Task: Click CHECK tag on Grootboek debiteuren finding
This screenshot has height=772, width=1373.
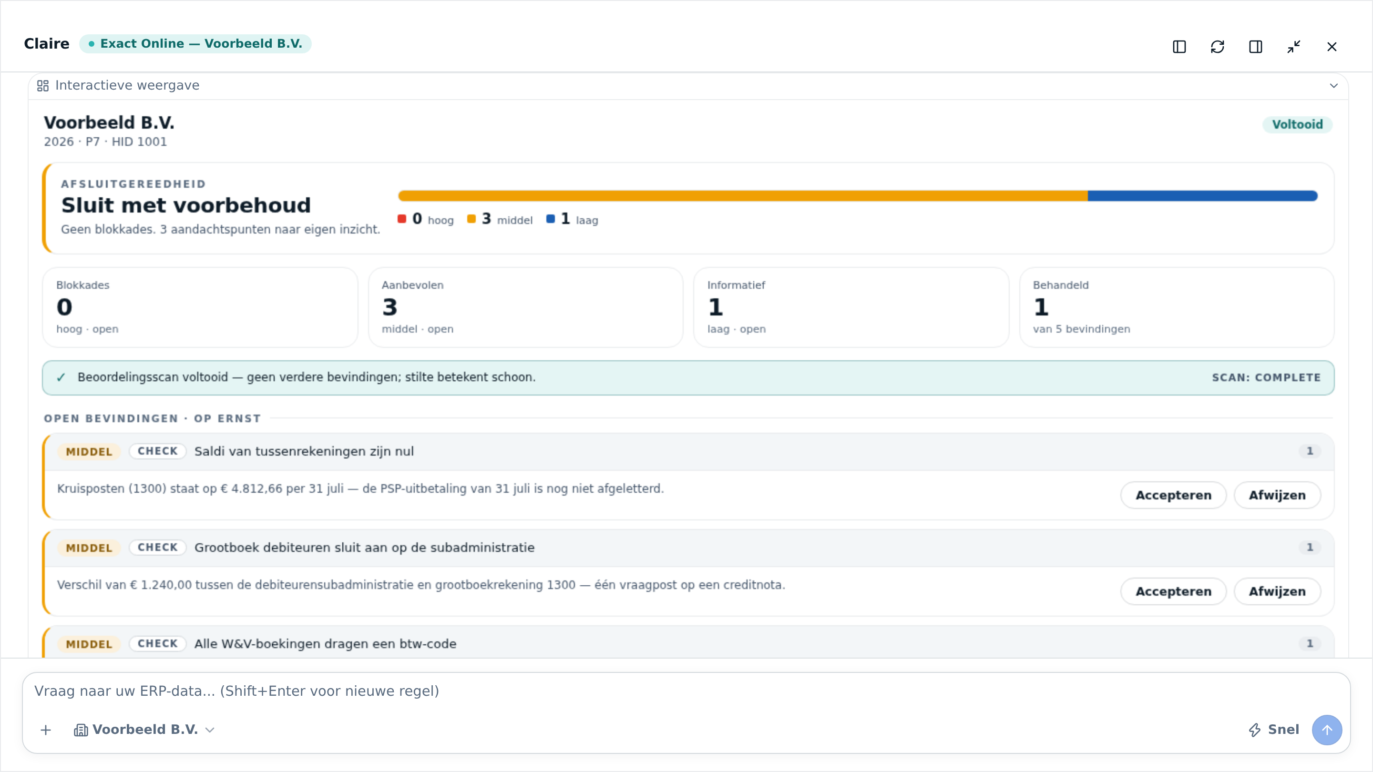Action: click(x=158, y=548)
